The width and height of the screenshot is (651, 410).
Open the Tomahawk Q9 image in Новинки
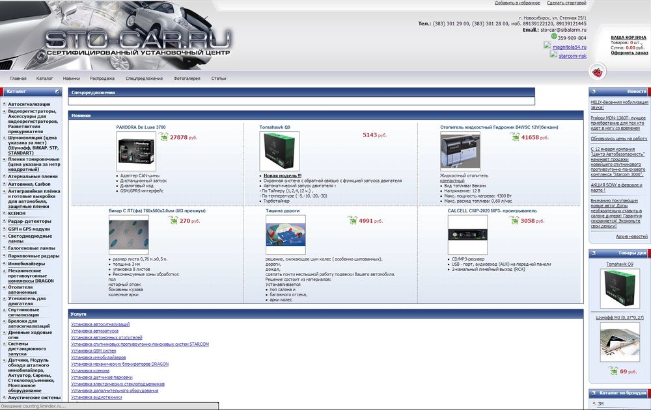[279, 151]
